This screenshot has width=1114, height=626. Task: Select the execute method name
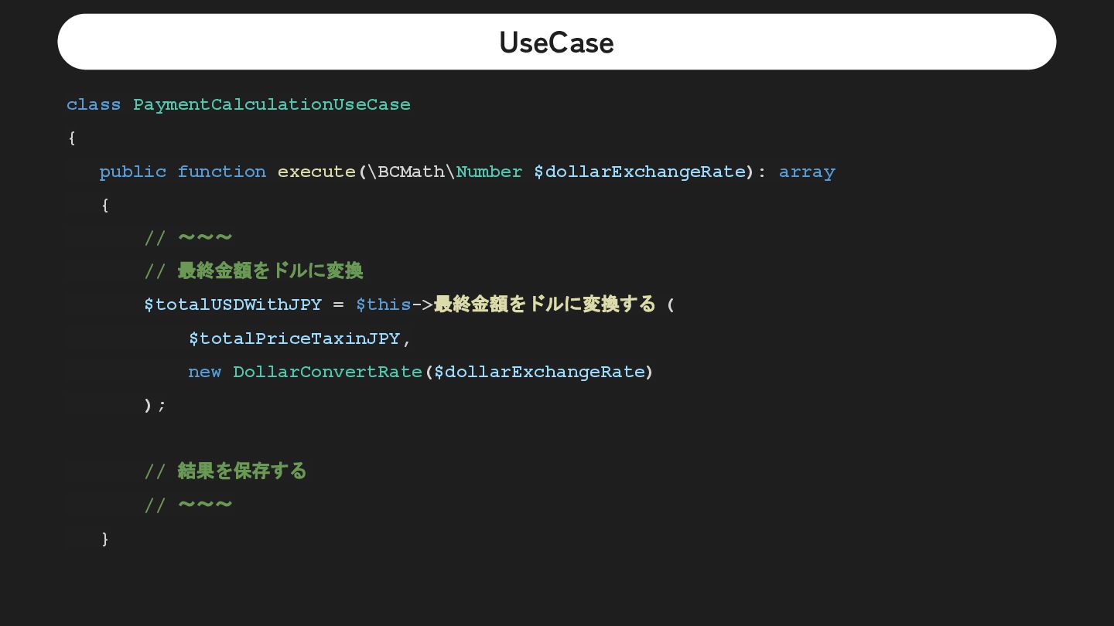click(316, 172)
